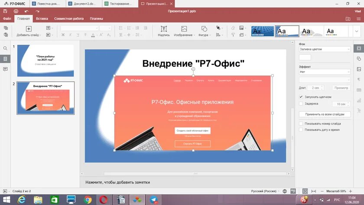Click Просмотр preview button
Screen dimensions: 364x205
click(x=341, y=88)
